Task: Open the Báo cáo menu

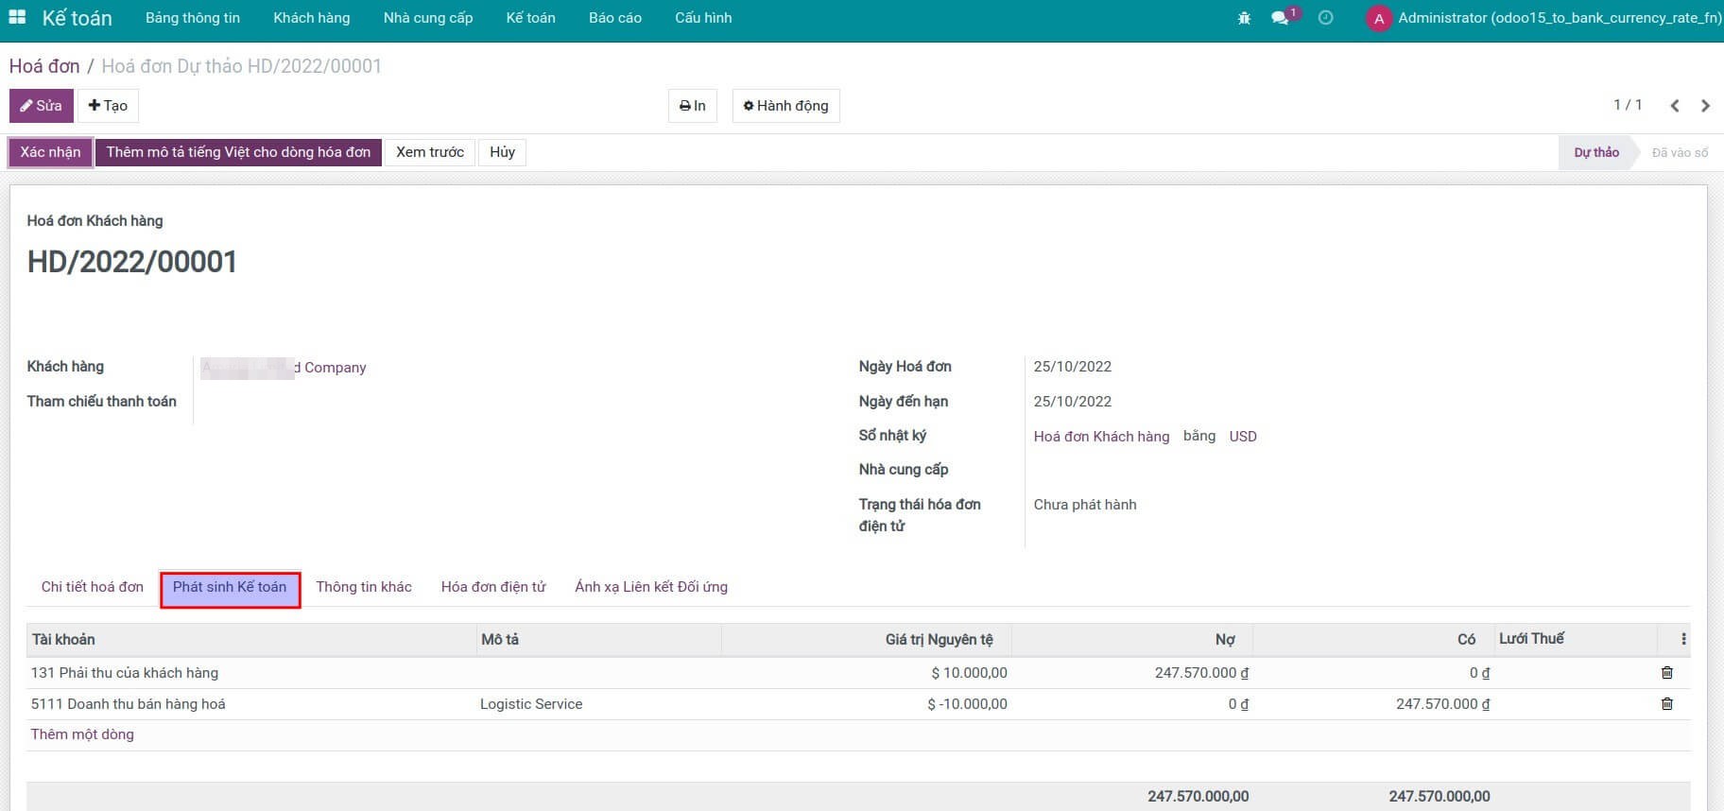Action: point(614,18)
